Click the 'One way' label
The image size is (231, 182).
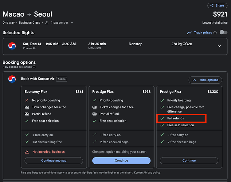8,23
